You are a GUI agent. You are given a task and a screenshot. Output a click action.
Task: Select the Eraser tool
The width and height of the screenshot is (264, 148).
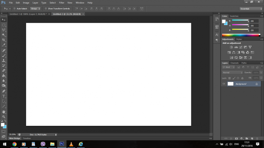coord(3,71)
